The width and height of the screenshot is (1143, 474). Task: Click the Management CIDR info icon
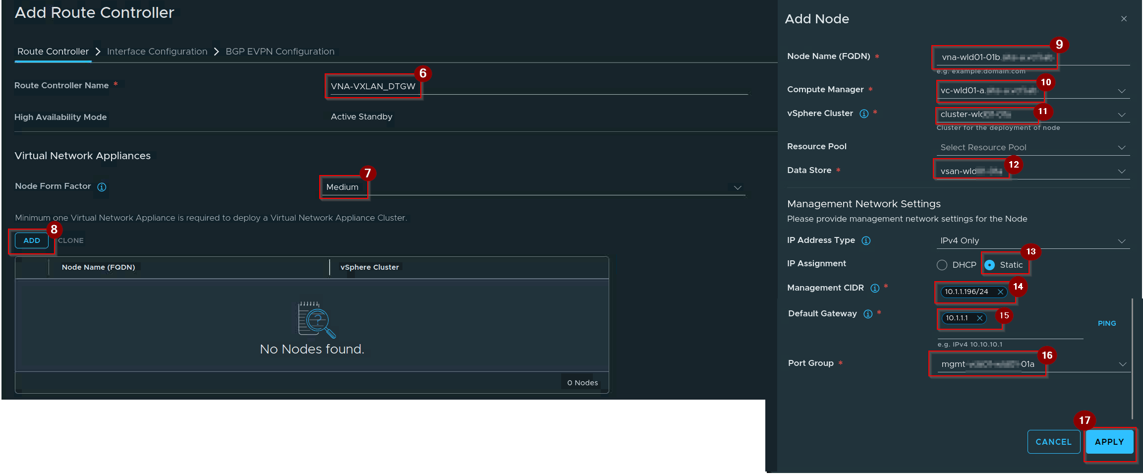pos(875,288)
